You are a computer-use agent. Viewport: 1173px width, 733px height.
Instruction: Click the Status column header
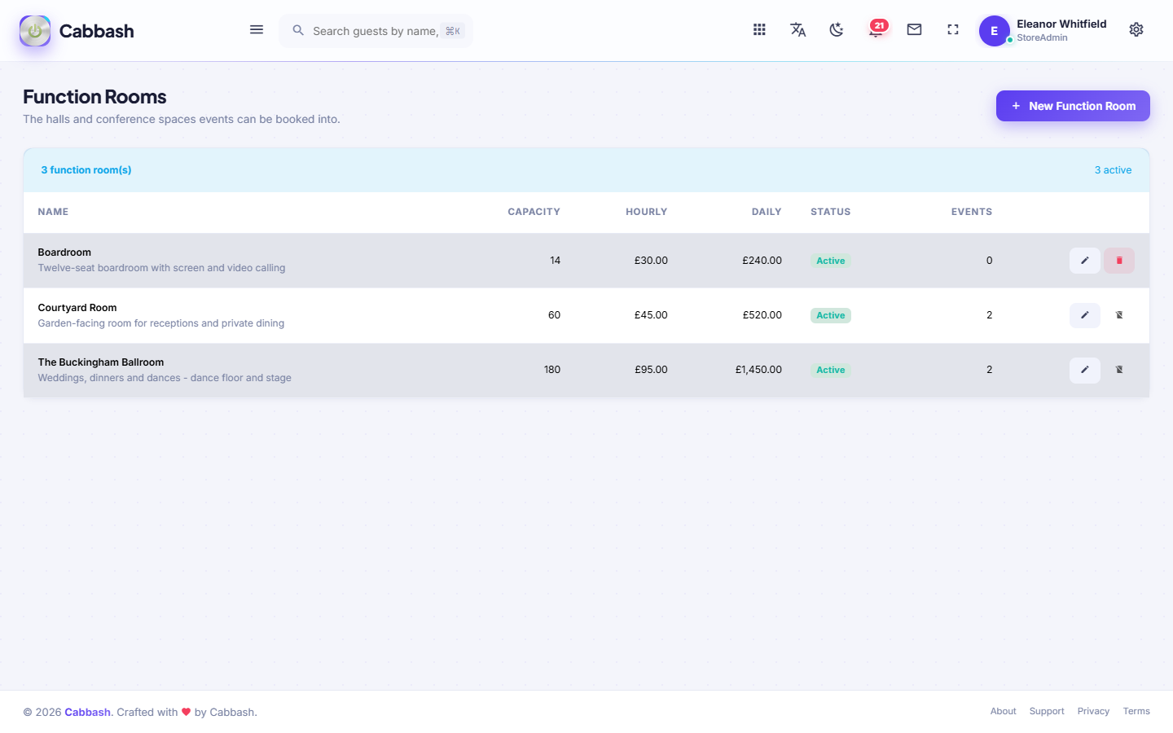click(x=831, y=212)
